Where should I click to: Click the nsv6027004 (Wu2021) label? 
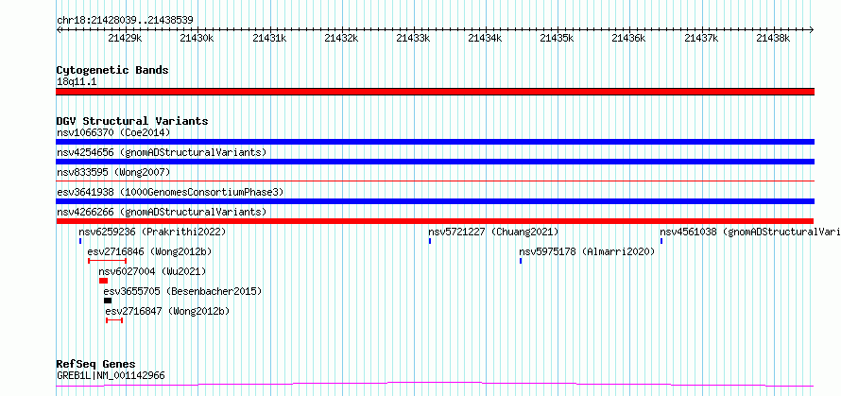coord(152,271)
